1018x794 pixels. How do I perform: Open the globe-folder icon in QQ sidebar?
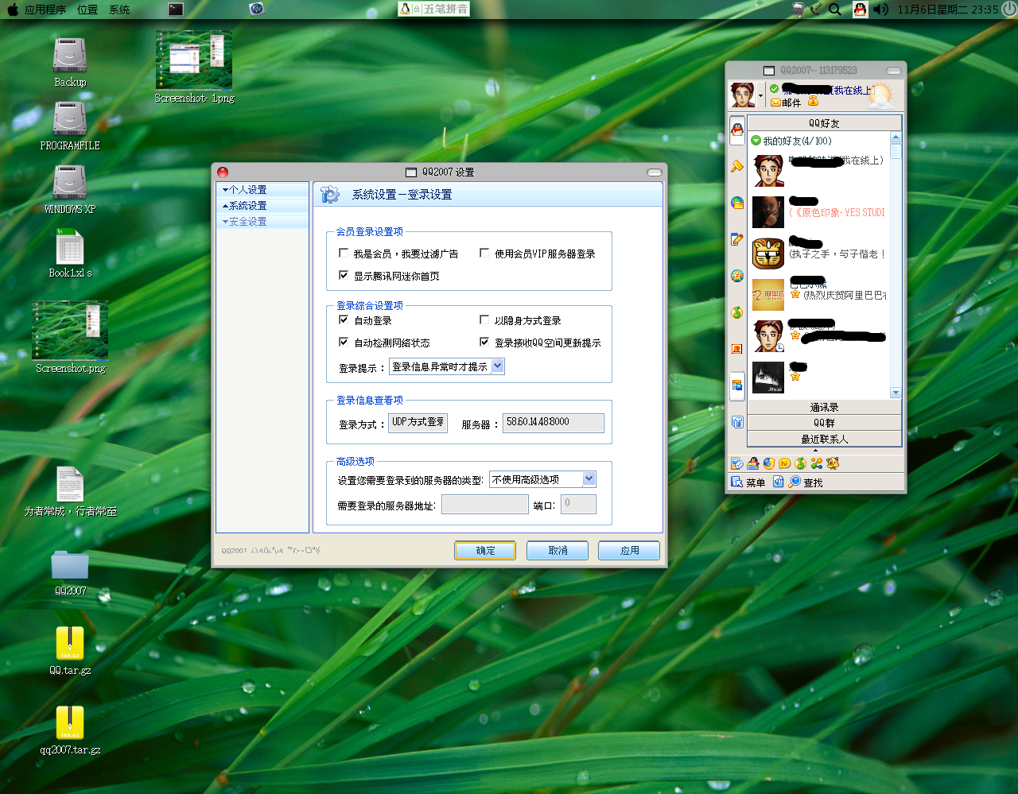pyautogui.click(x=737, y=203)
